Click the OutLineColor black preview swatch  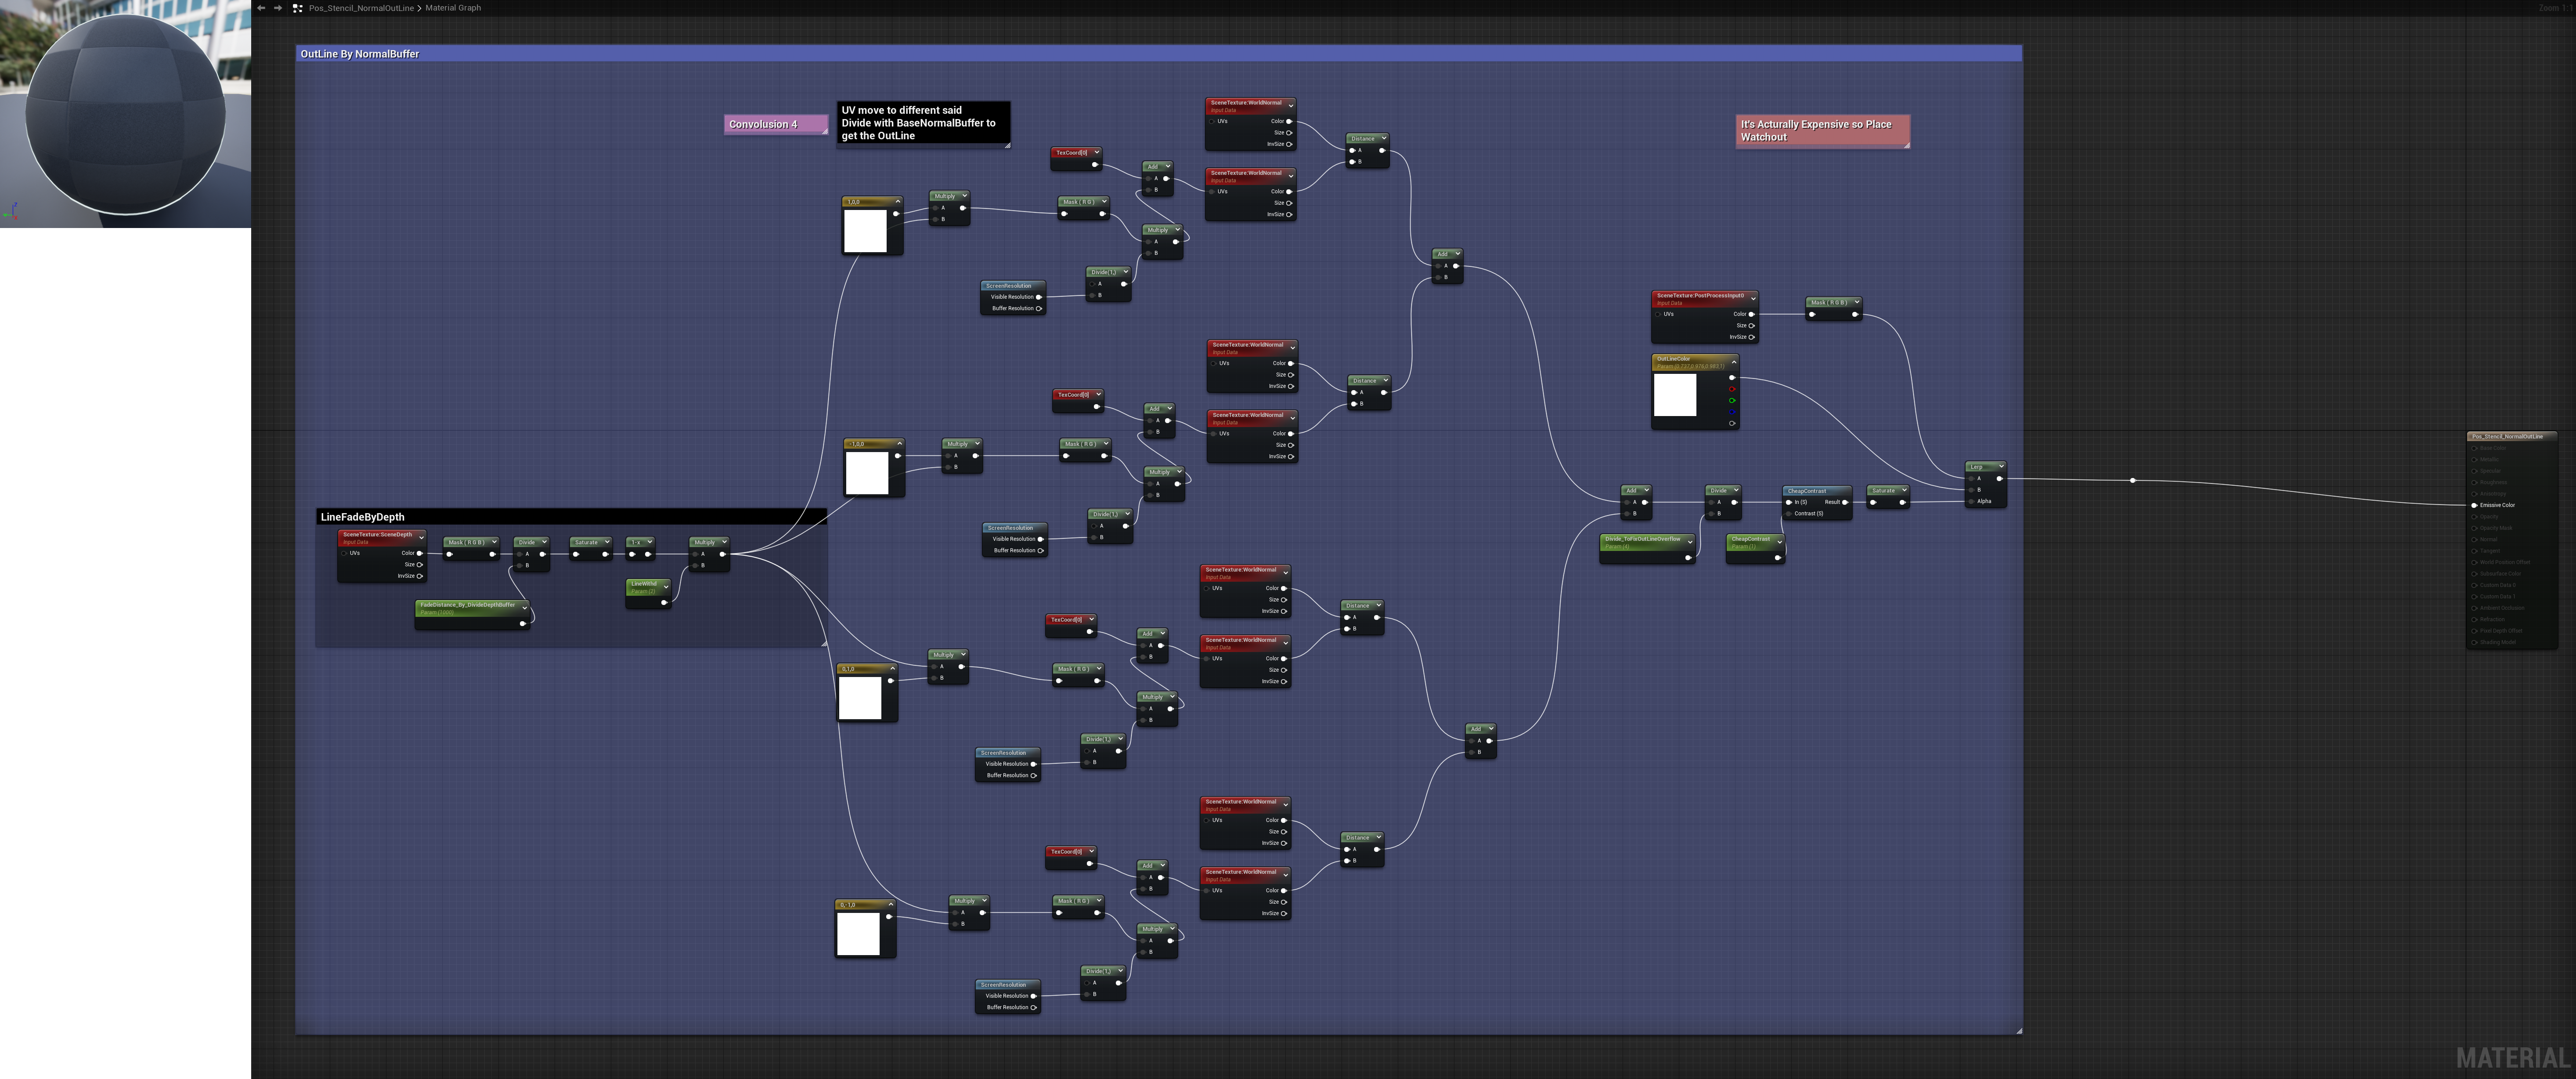pos(1675,395)
